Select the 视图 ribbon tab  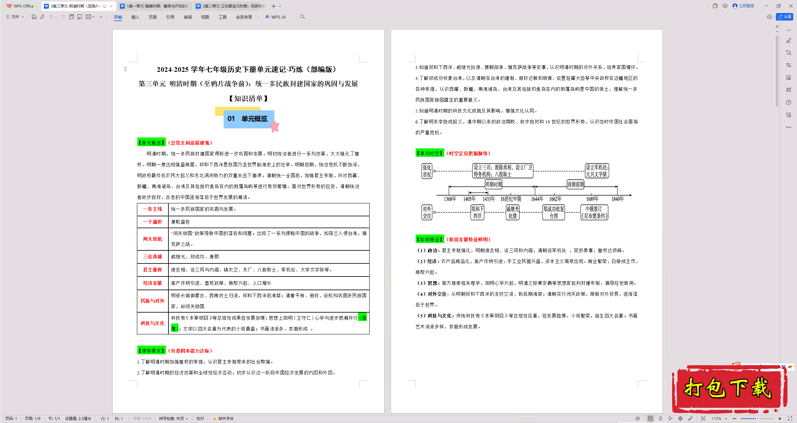pos(205,17)
